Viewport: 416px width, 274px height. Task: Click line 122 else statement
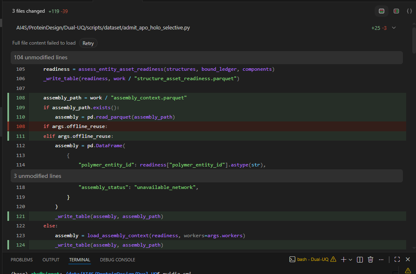click(x=50, y=226)
